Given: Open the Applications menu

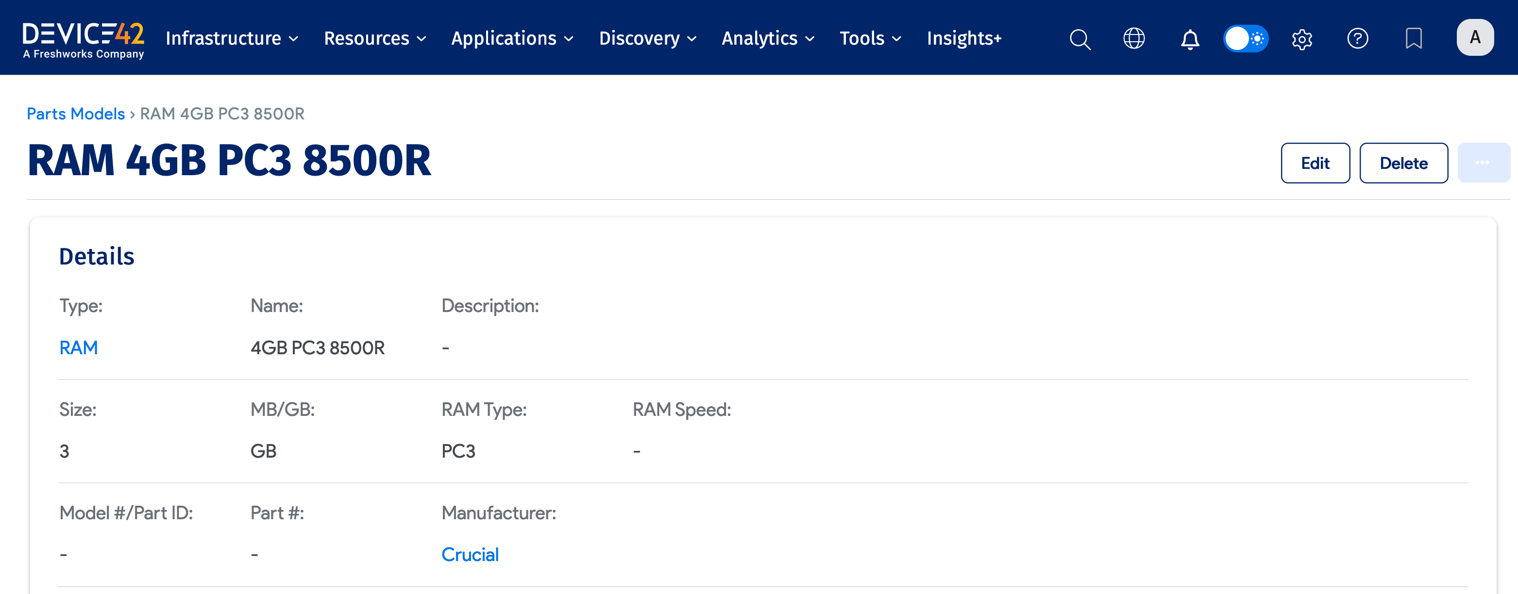Looking at the screenshot, I should (512, 39).
